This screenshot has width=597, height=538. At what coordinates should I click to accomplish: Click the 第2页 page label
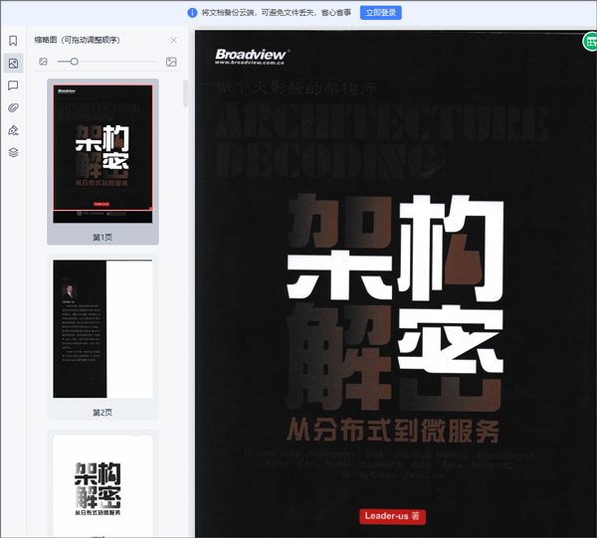coord(102,413)
